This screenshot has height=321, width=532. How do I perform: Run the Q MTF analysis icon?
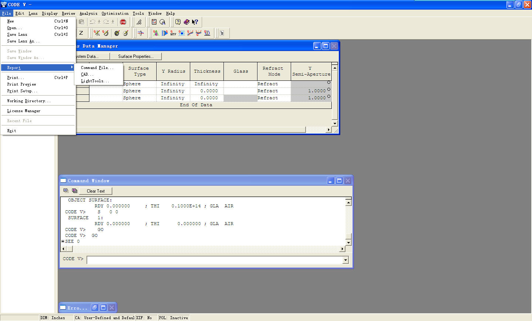pos(173,33)
